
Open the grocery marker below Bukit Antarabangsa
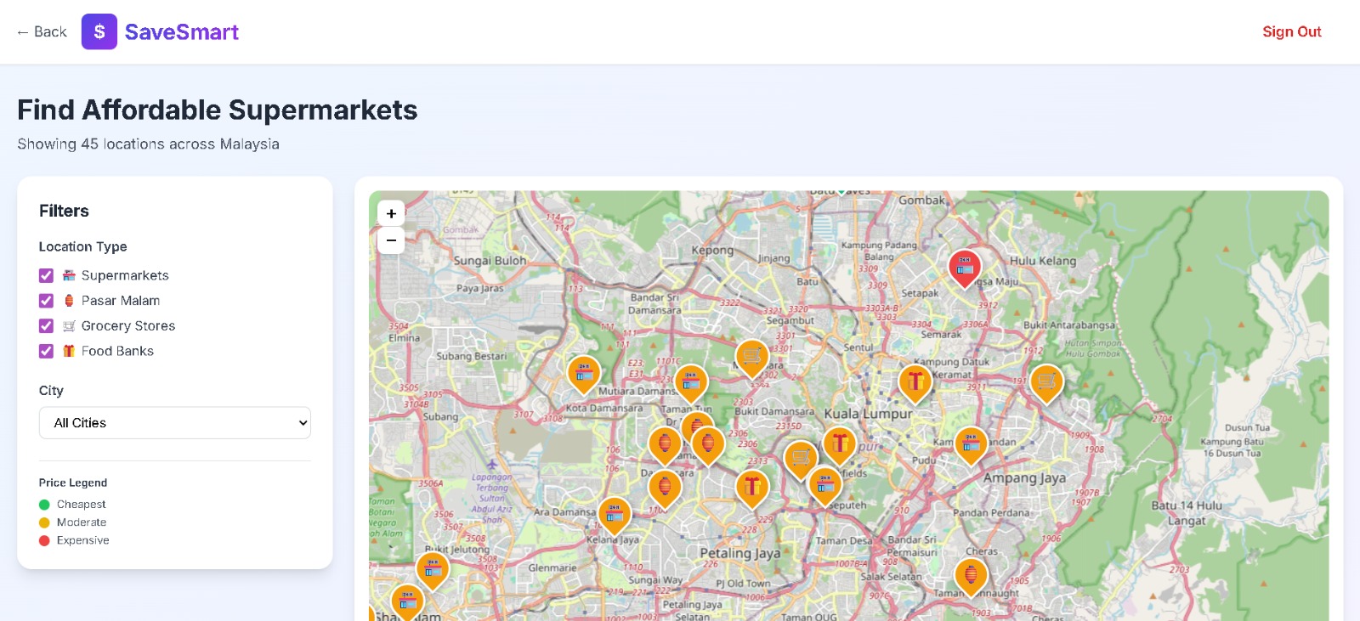coord(1046,381)
